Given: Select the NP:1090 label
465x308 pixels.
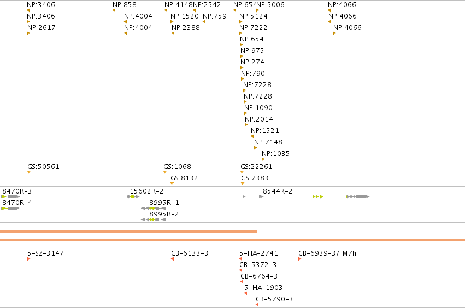Looking at the screenshot, I should [x=258, y=108].
